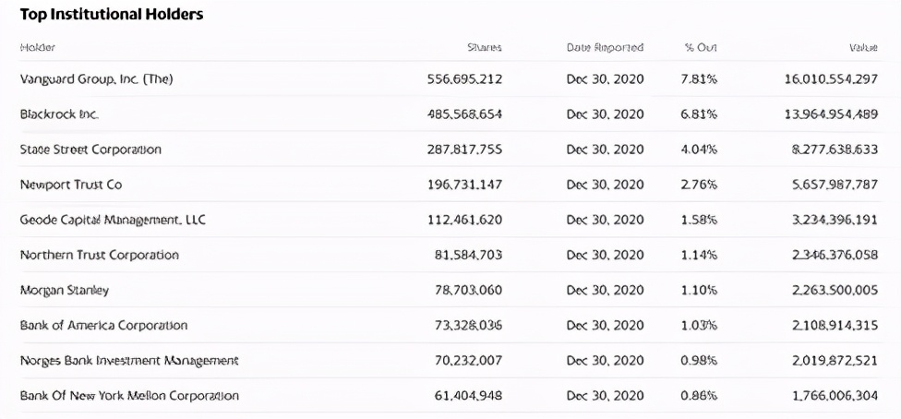
Task: Click the Value column header
Action: tap(863, 48)
